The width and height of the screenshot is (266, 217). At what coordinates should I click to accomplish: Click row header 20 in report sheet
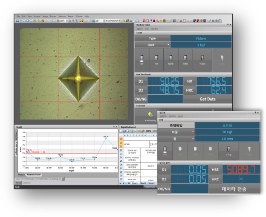click(121, 143)
